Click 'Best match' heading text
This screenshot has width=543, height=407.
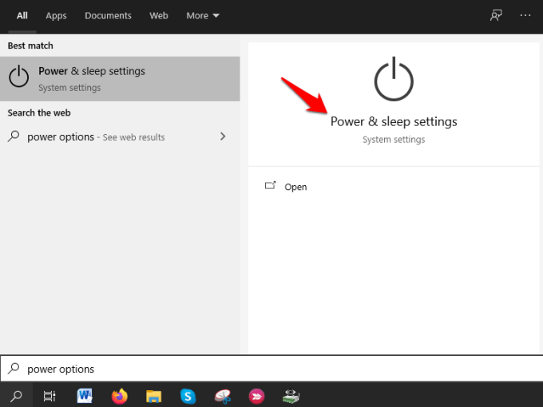coord(30,45)
